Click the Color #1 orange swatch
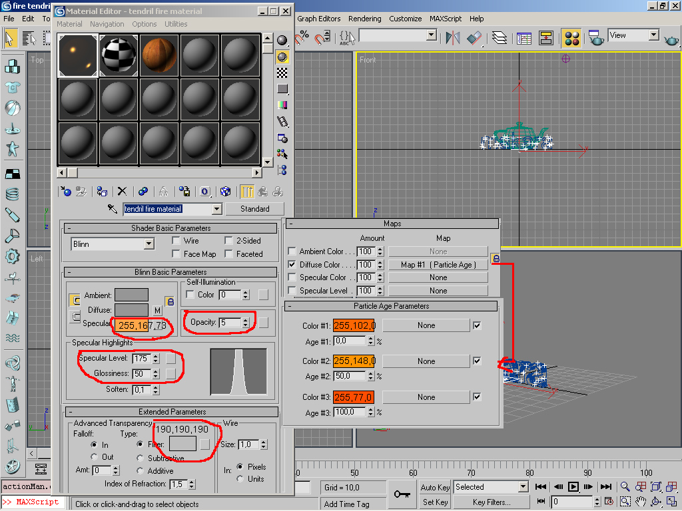This screenshot has width=682, height=511. (x=354, y=325)
